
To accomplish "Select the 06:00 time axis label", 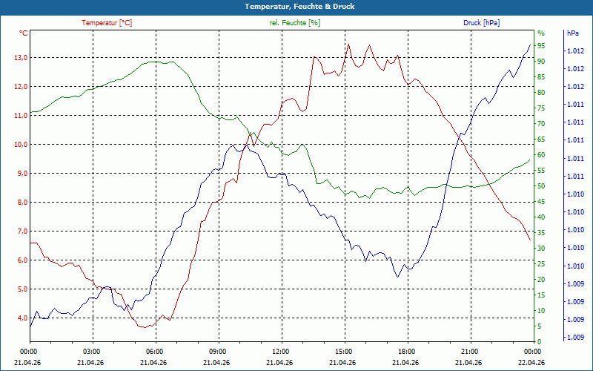I will coord(154,351).
